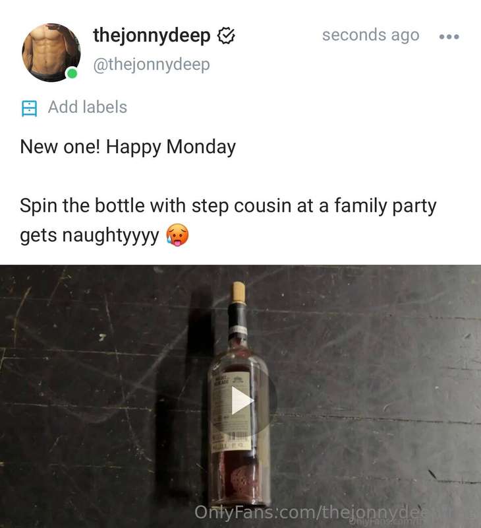Viewport: 481px width, 528px height.
Task: Click the cork of the bottle in video
Action: click(239, 292)
